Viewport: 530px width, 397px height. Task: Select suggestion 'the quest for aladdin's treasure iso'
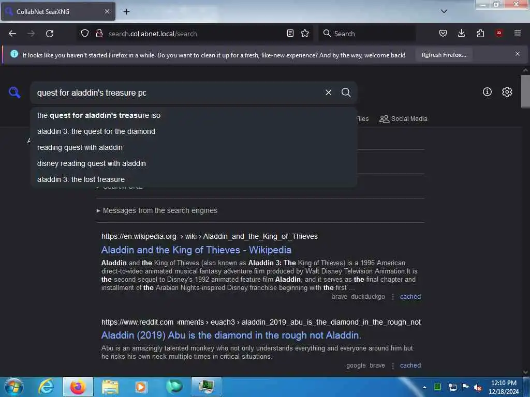[194, 115]
